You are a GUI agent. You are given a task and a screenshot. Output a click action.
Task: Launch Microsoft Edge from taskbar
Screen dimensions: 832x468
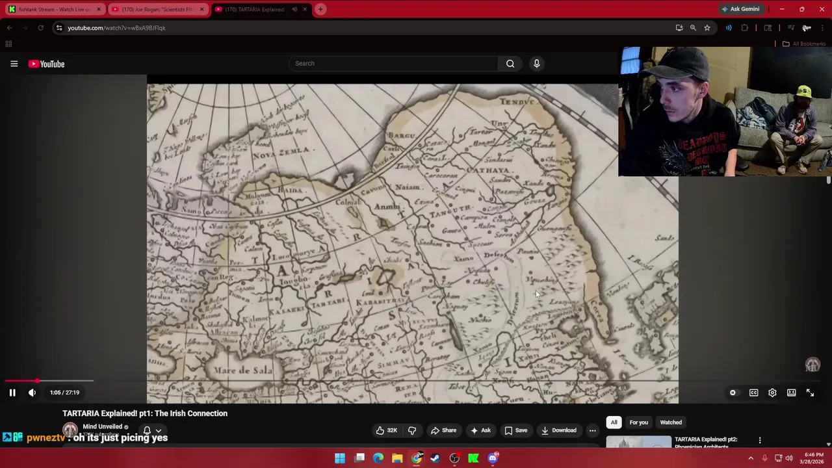pyautogui.click(x=378, y=458)
